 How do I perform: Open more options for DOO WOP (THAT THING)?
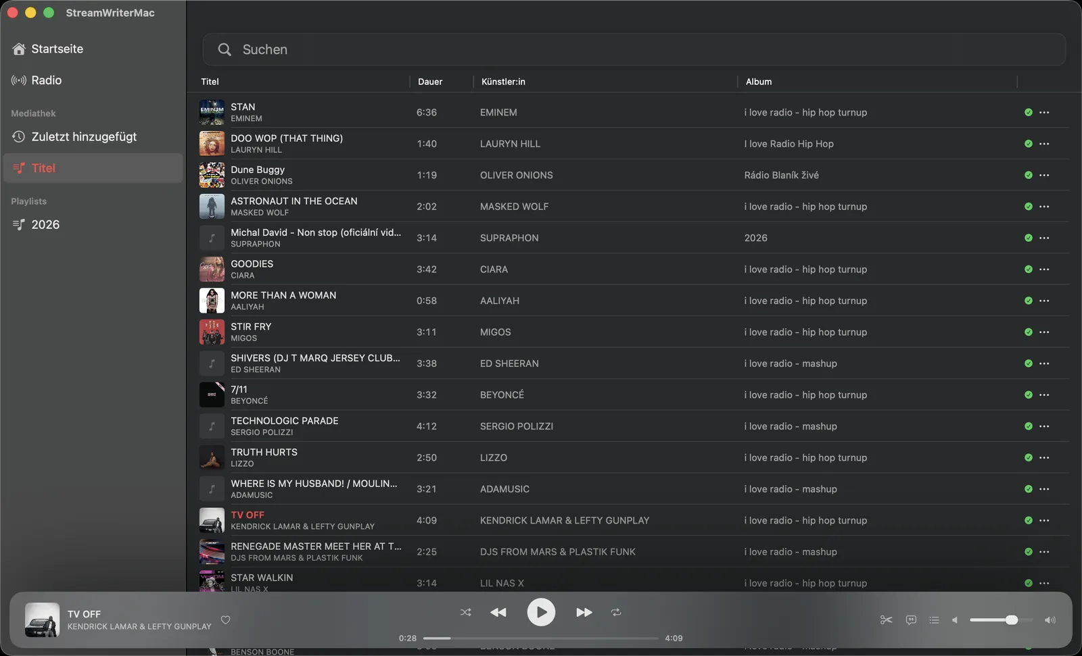(1044, 143)
